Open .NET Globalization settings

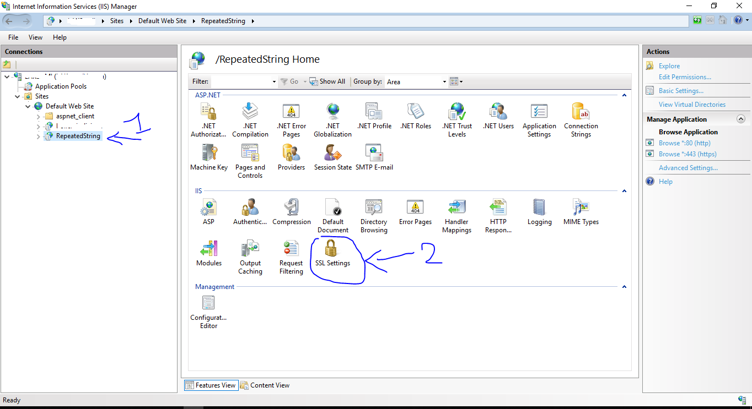tap(332, 120)
